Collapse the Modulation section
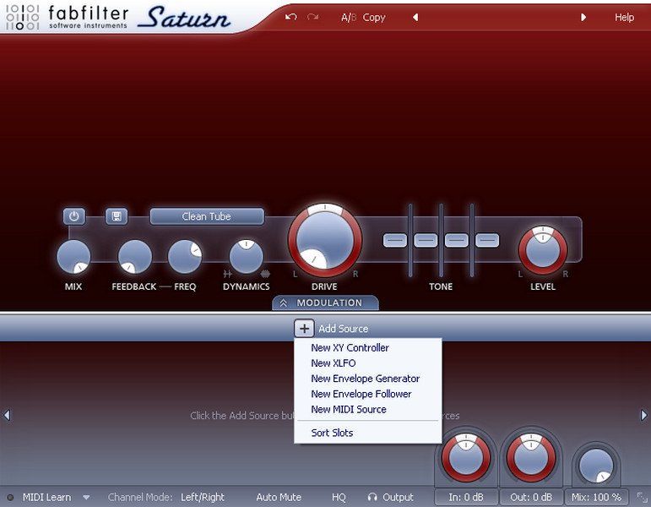651x507 pixels. pyautogui.click(x=325, y=303)
